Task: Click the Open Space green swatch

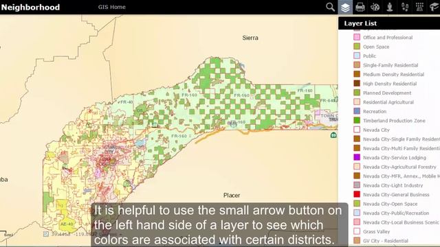Action: point(357,47)
